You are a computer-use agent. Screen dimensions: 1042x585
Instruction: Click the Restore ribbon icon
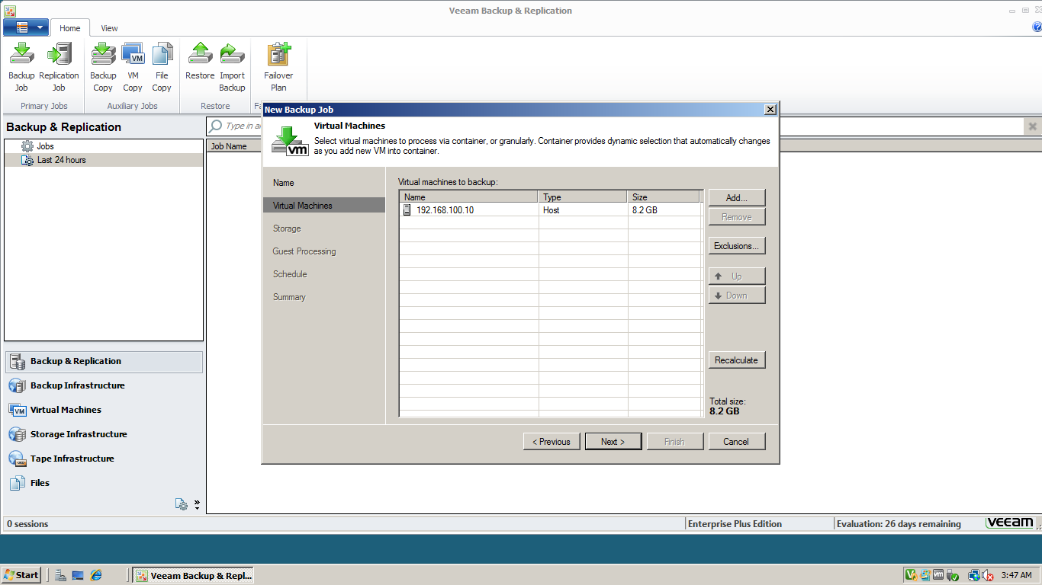pos(200,65)
